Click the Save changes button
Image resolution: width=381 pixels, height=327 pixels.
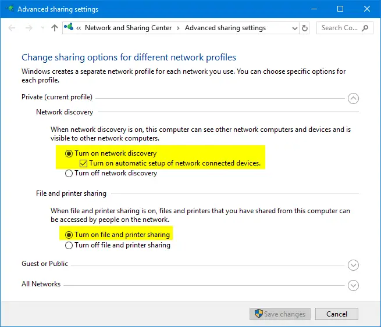pos(280,314)
